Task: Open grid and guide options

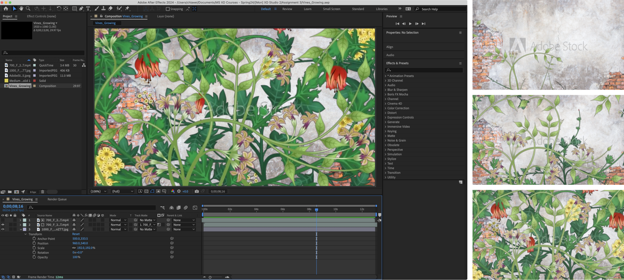Action: point(164,191)
